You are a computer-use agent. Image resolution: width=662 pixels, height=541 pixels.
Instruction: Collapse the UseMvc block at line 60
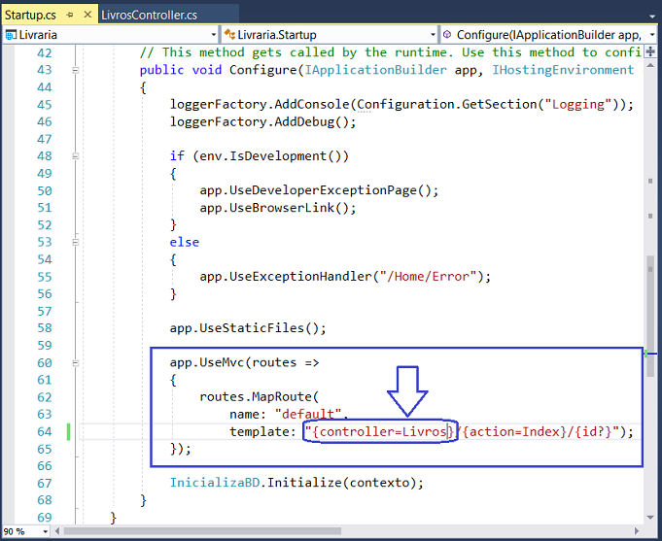pyautogui.click(x=75, y=363)
